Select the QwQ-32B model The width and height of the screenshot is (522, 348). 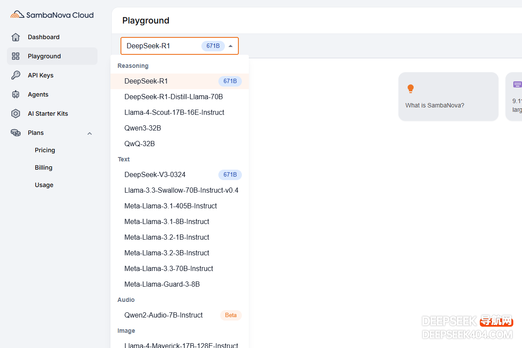click(180, 144)
